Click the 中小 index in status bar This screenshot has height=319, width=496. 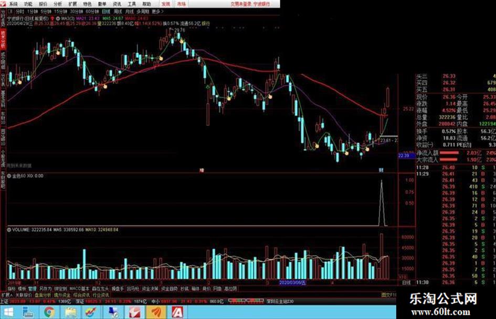[x=155, y=302]
